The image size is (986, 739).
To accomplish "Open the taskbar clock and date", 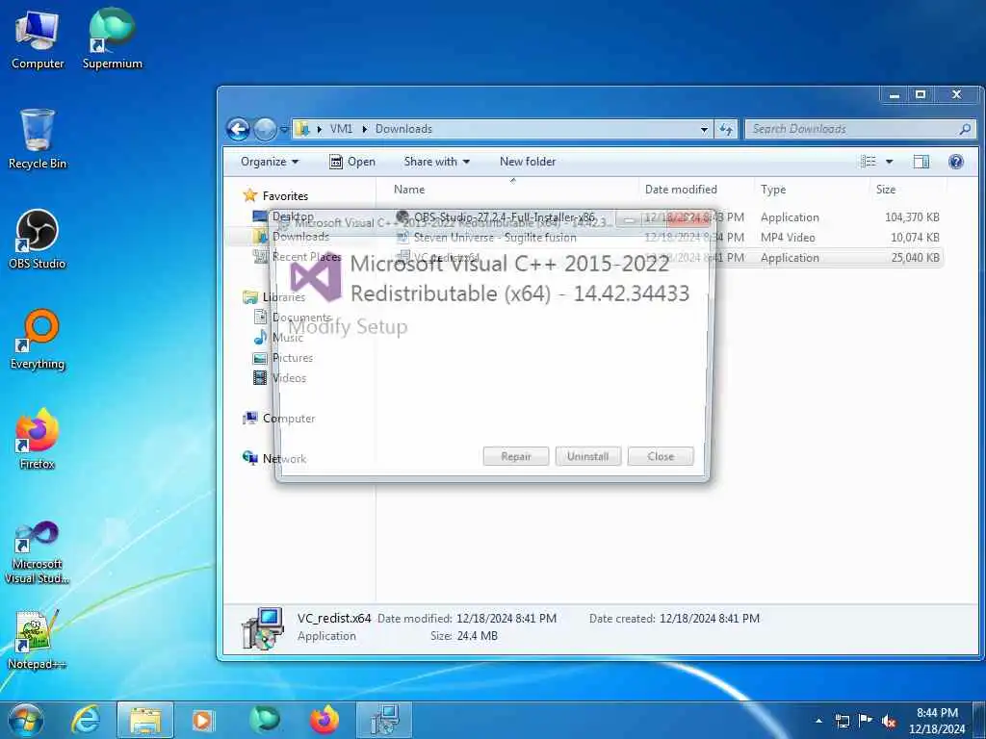I will pyautogui.click(x=937, y=721).
